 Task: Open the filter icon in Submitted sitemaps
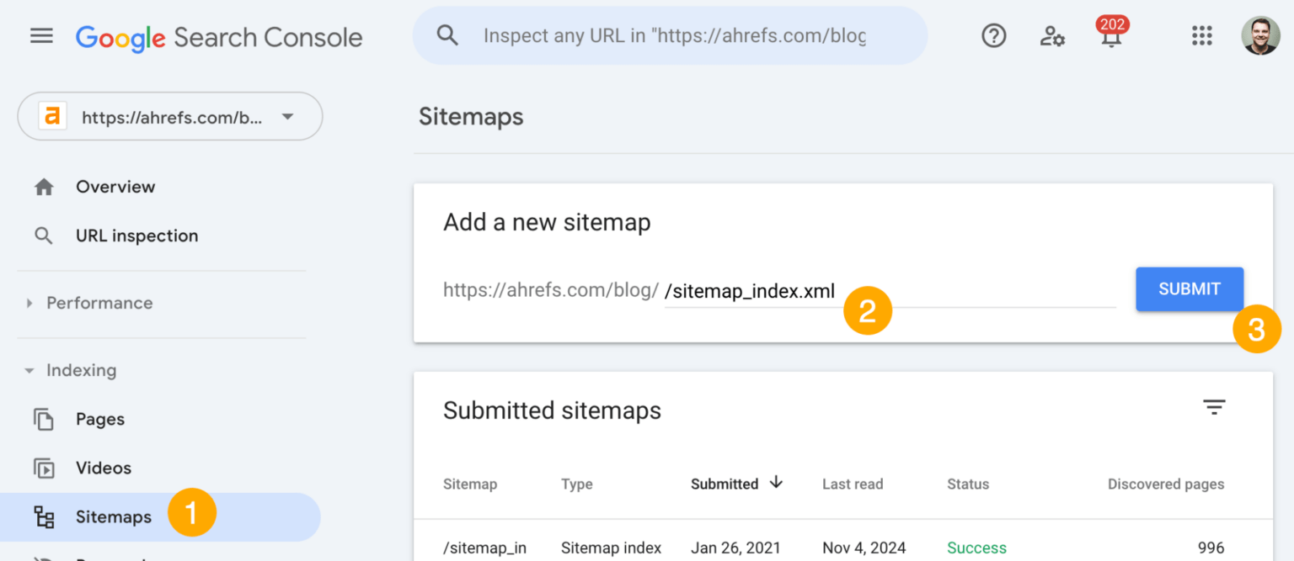click(1213, 406)
